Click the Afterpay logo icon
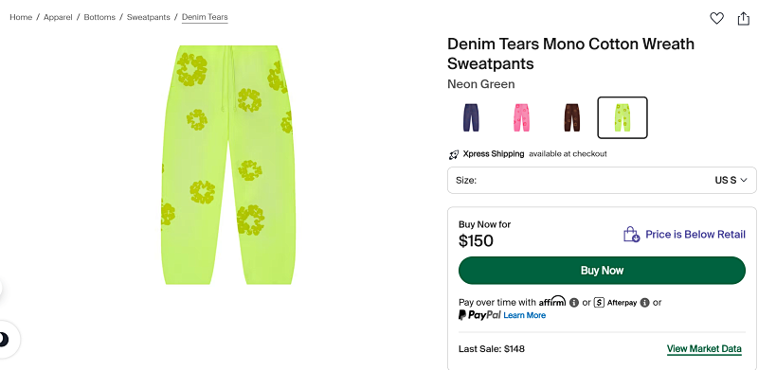The height and width of the screenshot is (370, 758). click(x=600, y=303)
